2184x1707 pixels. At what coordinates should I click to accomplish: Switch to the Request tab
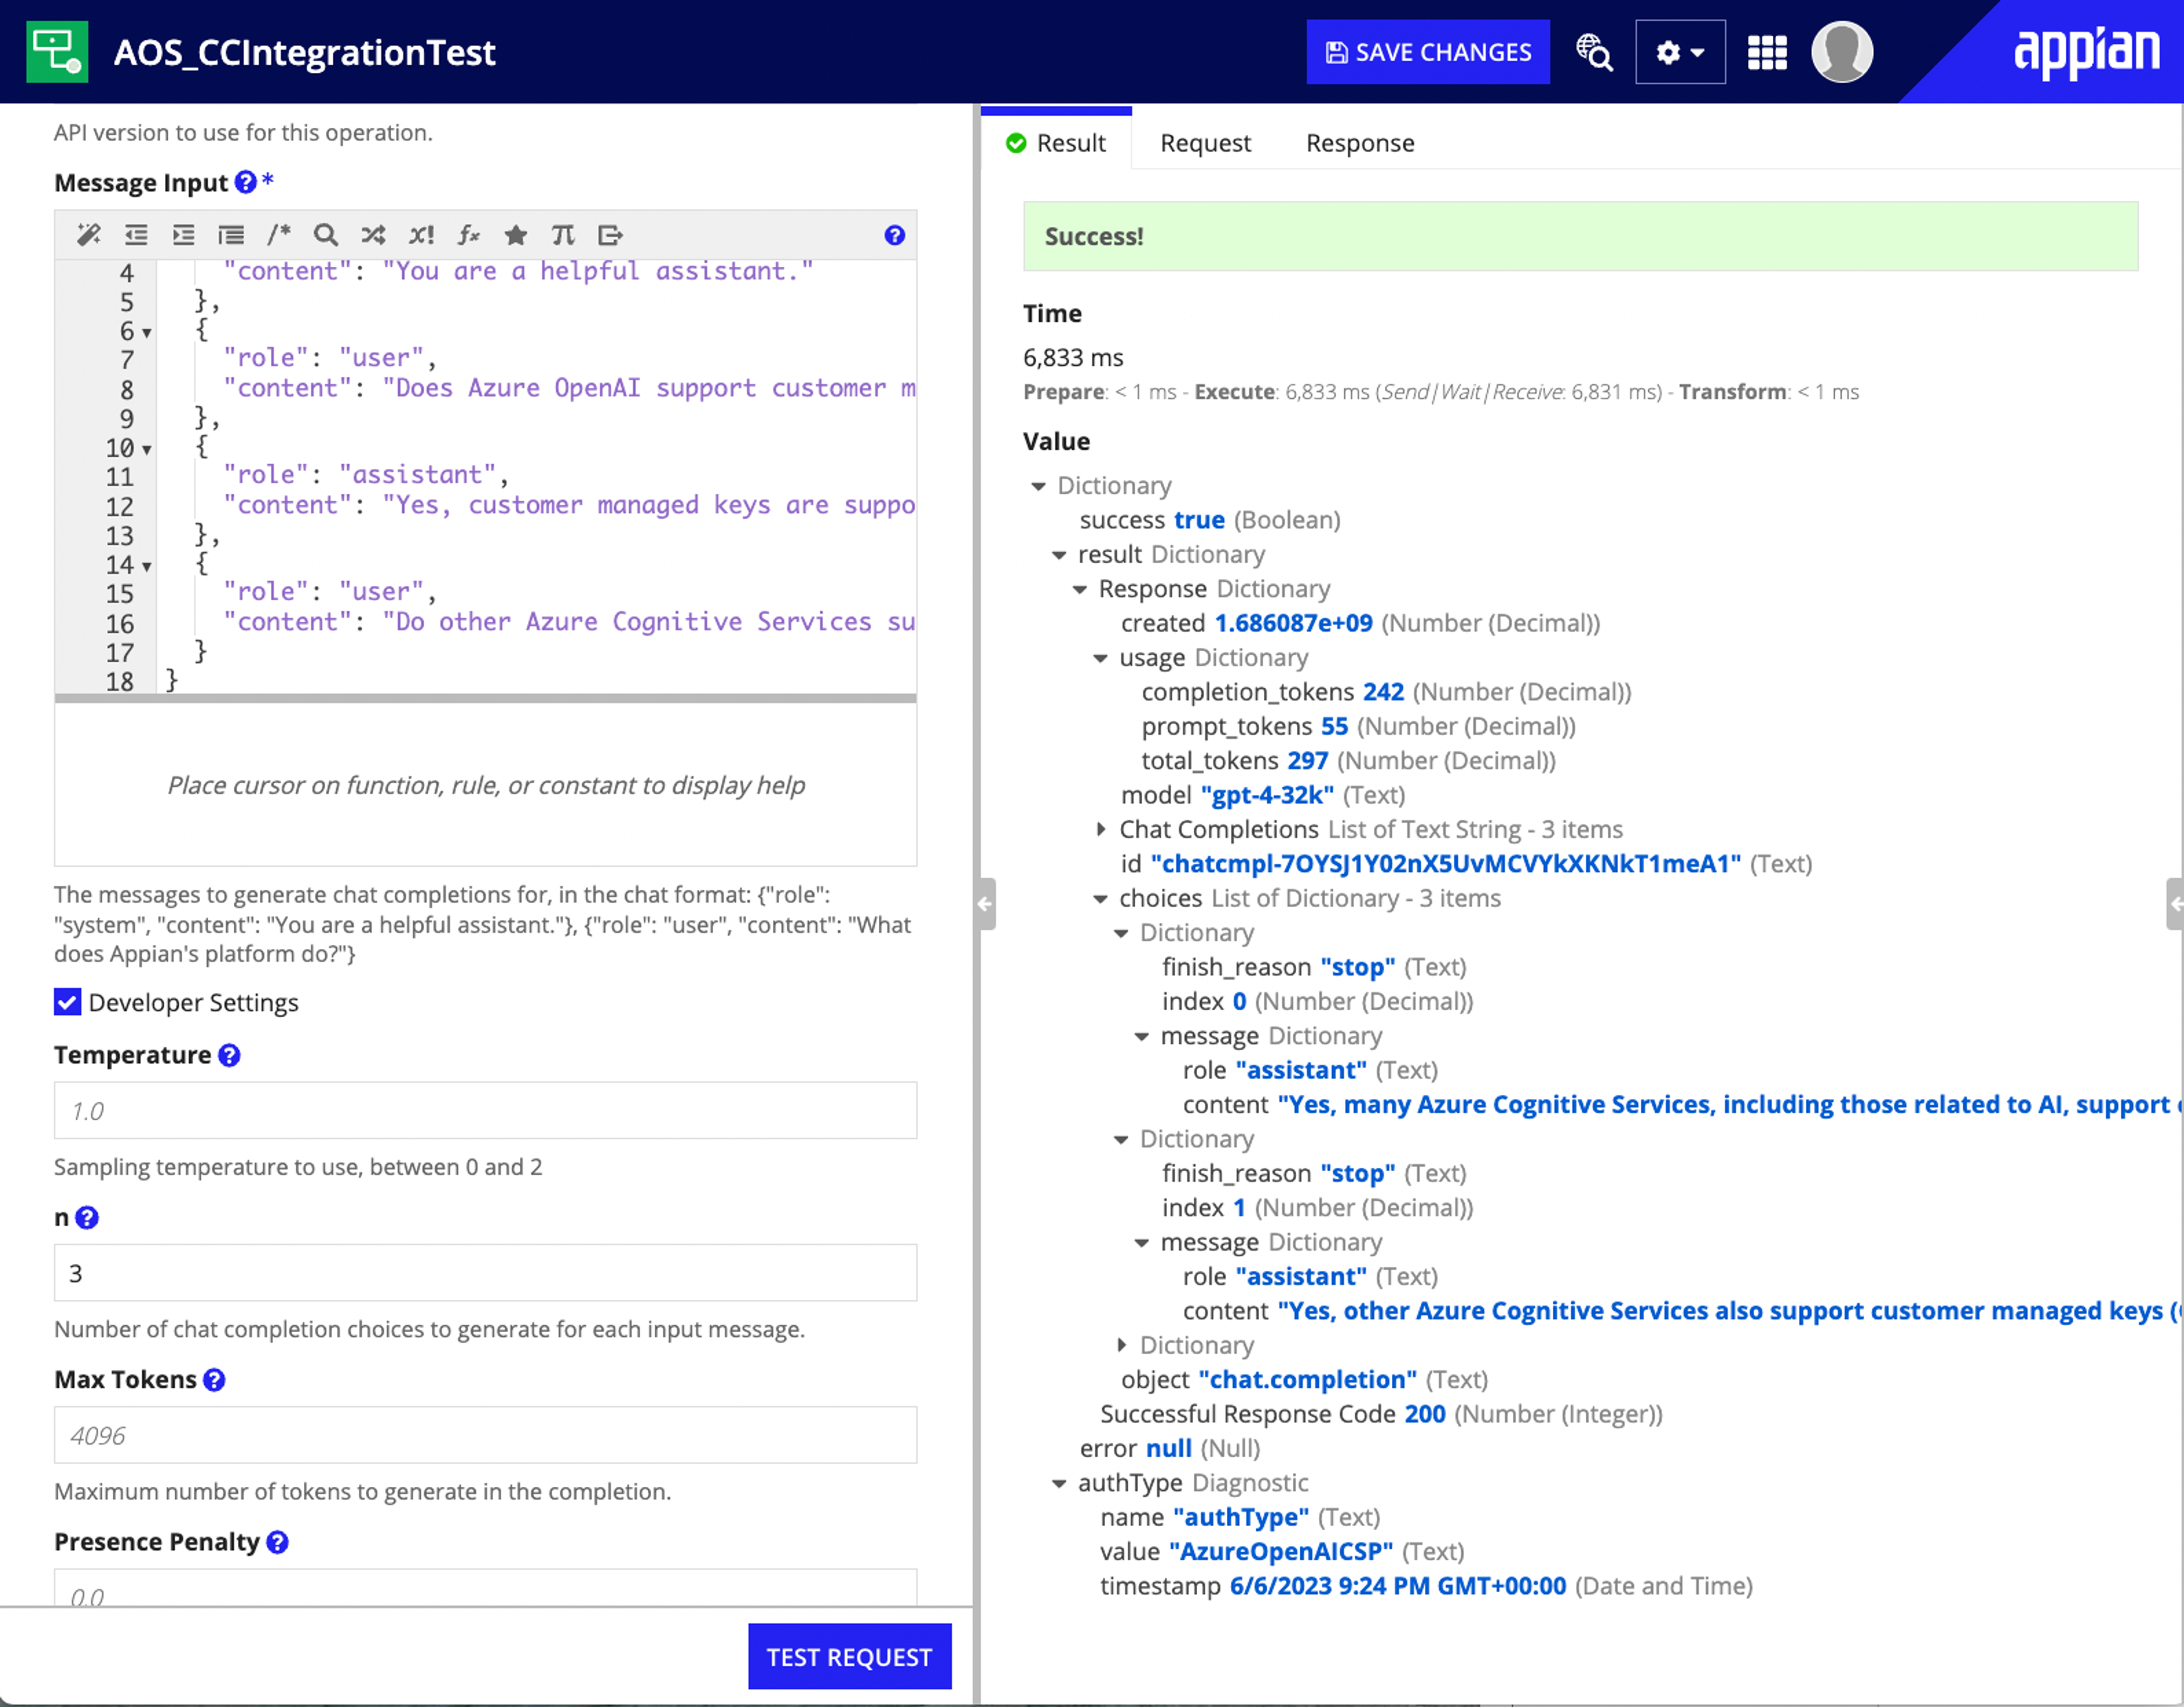1205,143
